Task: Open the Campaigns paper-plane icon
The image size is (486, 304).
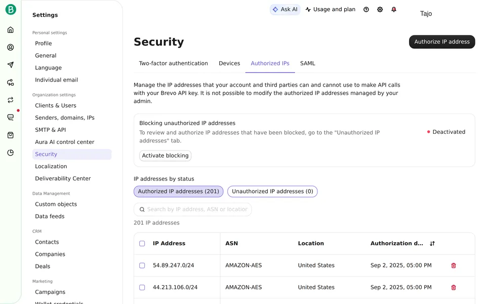Action: 11,64
